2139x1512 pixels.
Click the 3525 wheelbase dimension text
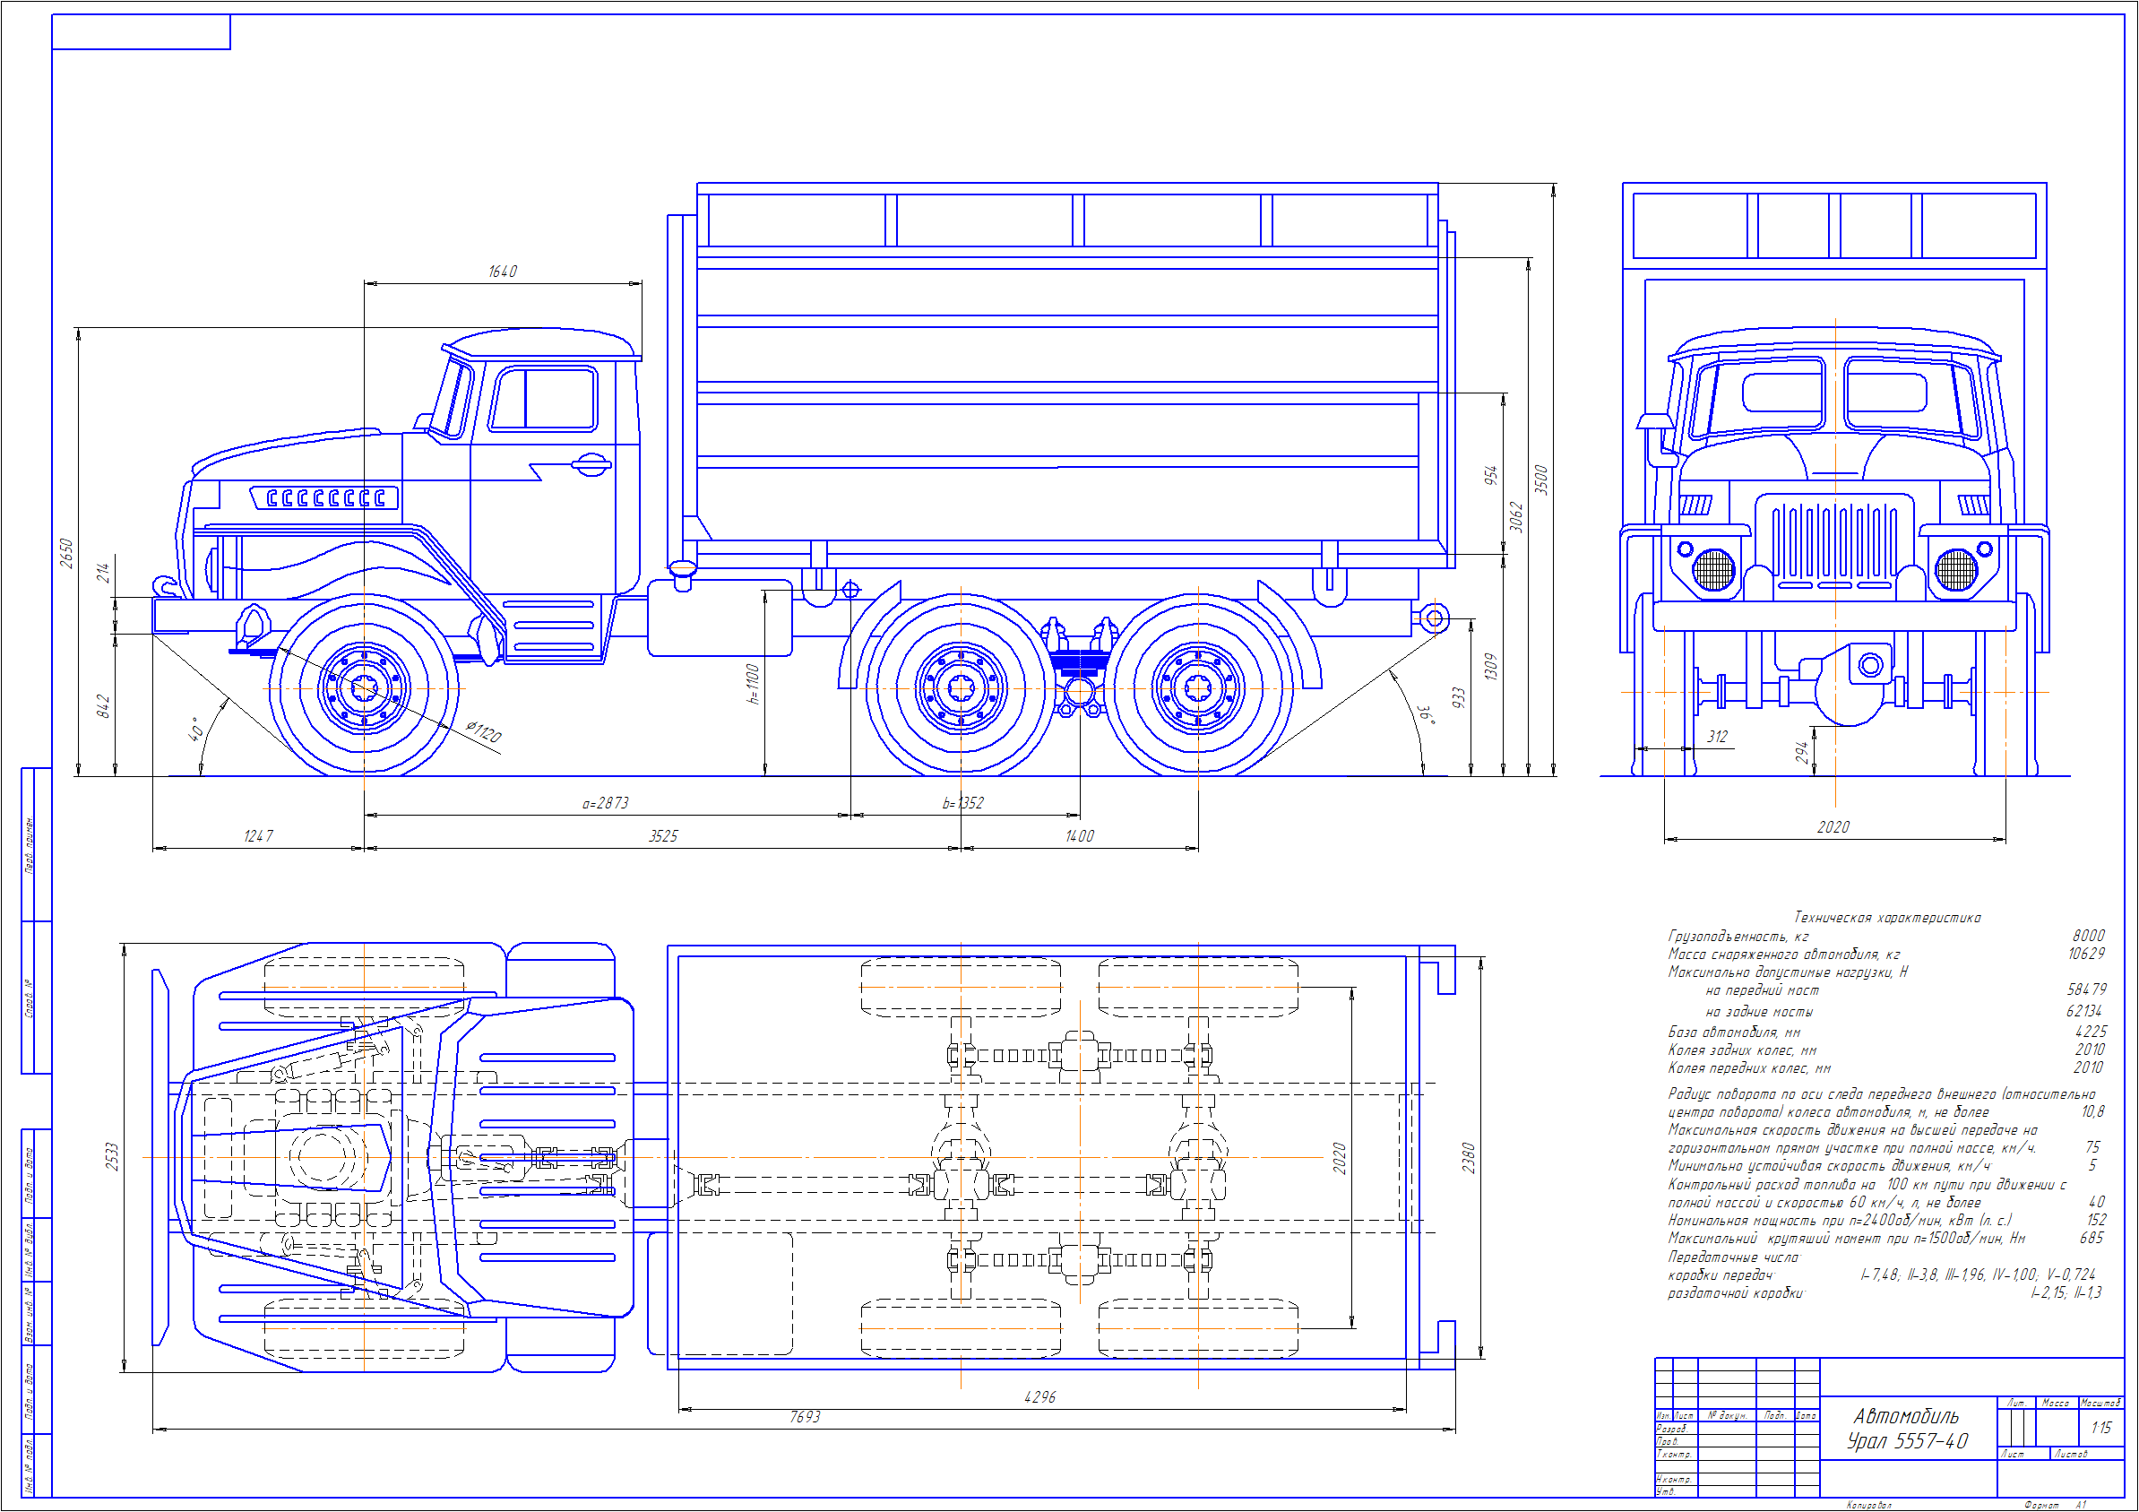click(x=663, y=836)
